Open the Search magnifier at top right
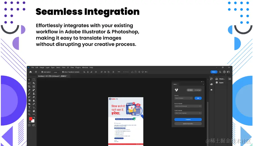Viewport: 253px width, 146px height. click(x=220, y=72)
